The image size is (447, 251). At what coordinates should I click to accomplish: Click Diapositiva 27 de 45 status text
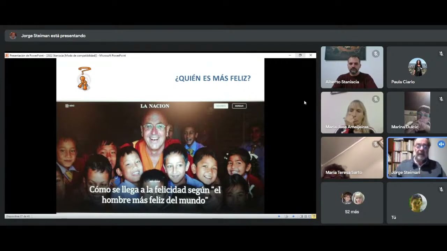click(18, 216)
